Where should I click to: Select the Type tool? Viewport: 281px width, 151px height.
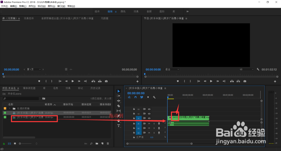pos(119,126)
